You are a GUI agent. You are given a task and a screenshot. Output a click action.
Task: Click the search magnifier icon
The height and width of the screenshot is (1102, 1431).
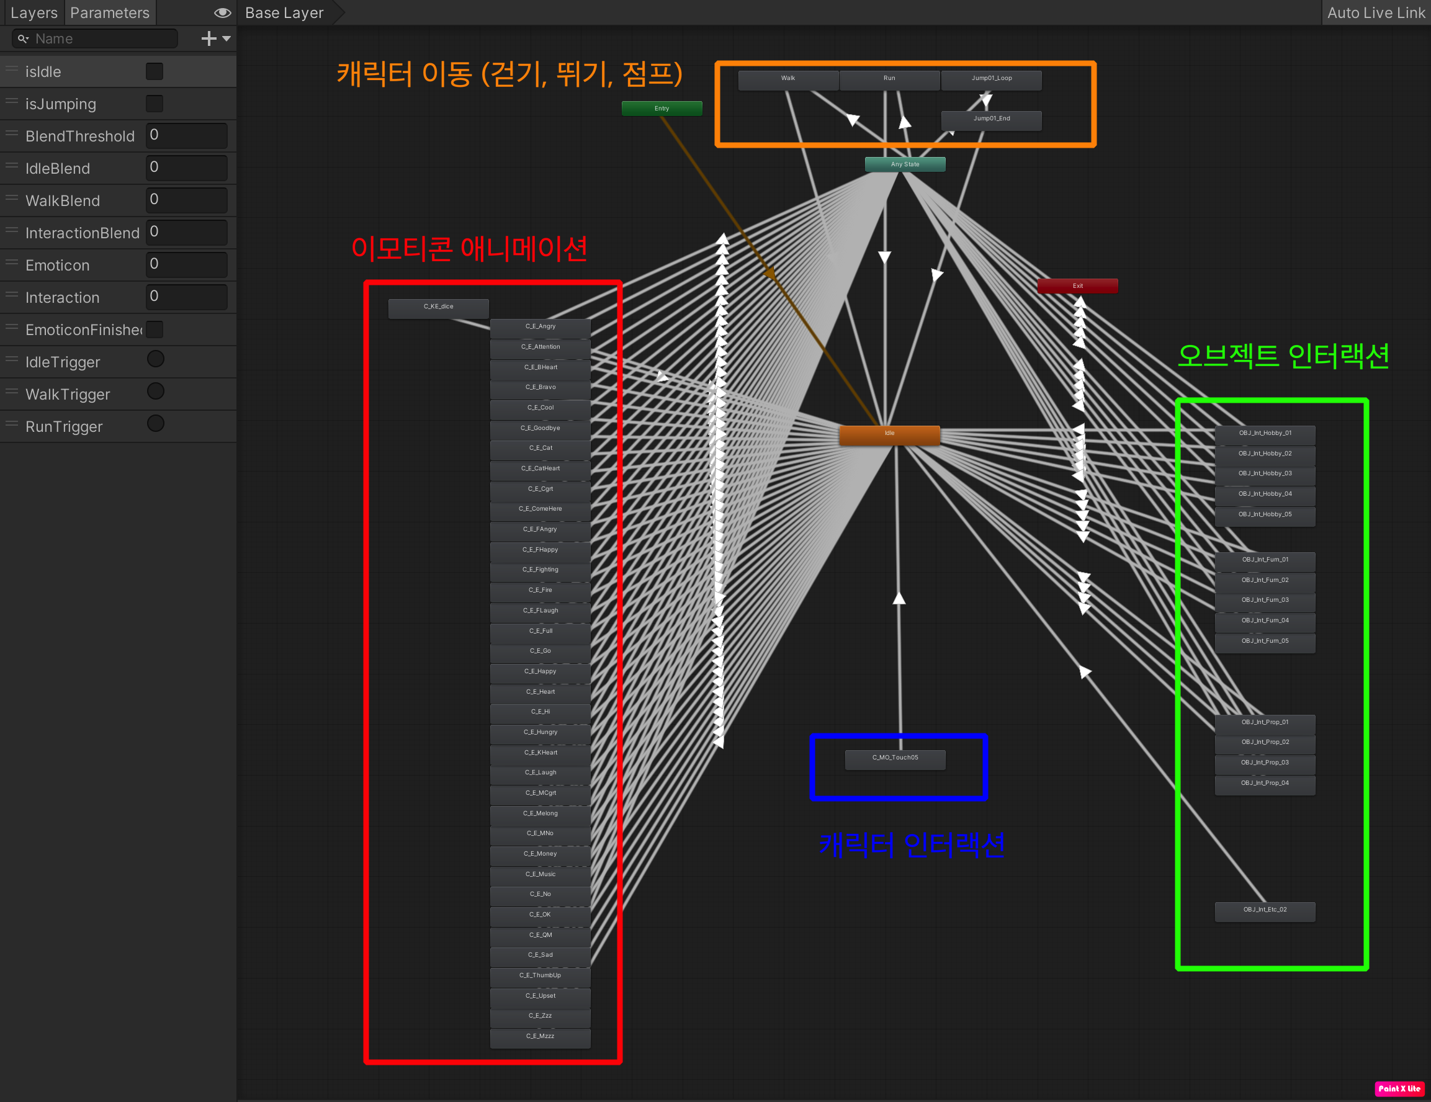[23, 38]
